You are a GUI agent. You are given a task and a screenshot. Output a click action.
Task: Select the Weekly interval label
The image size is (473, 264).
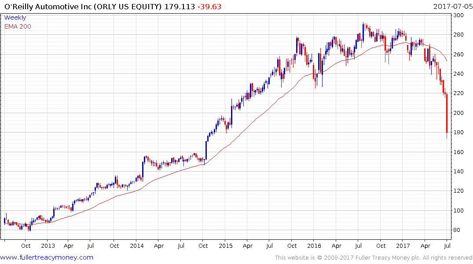point(15,18)
